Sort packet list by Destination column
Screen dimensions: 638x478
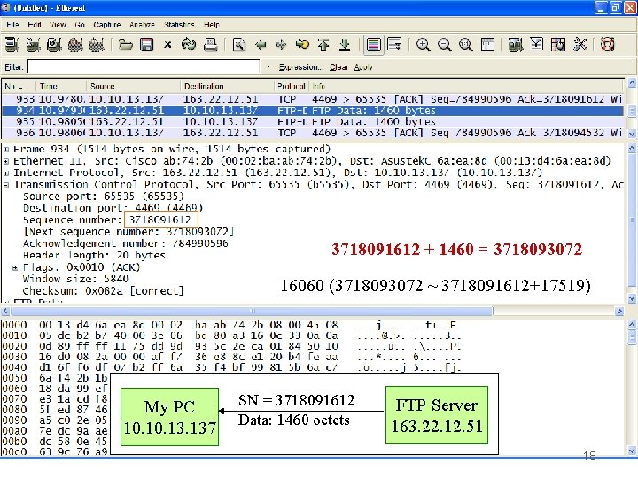click(227, 86)
